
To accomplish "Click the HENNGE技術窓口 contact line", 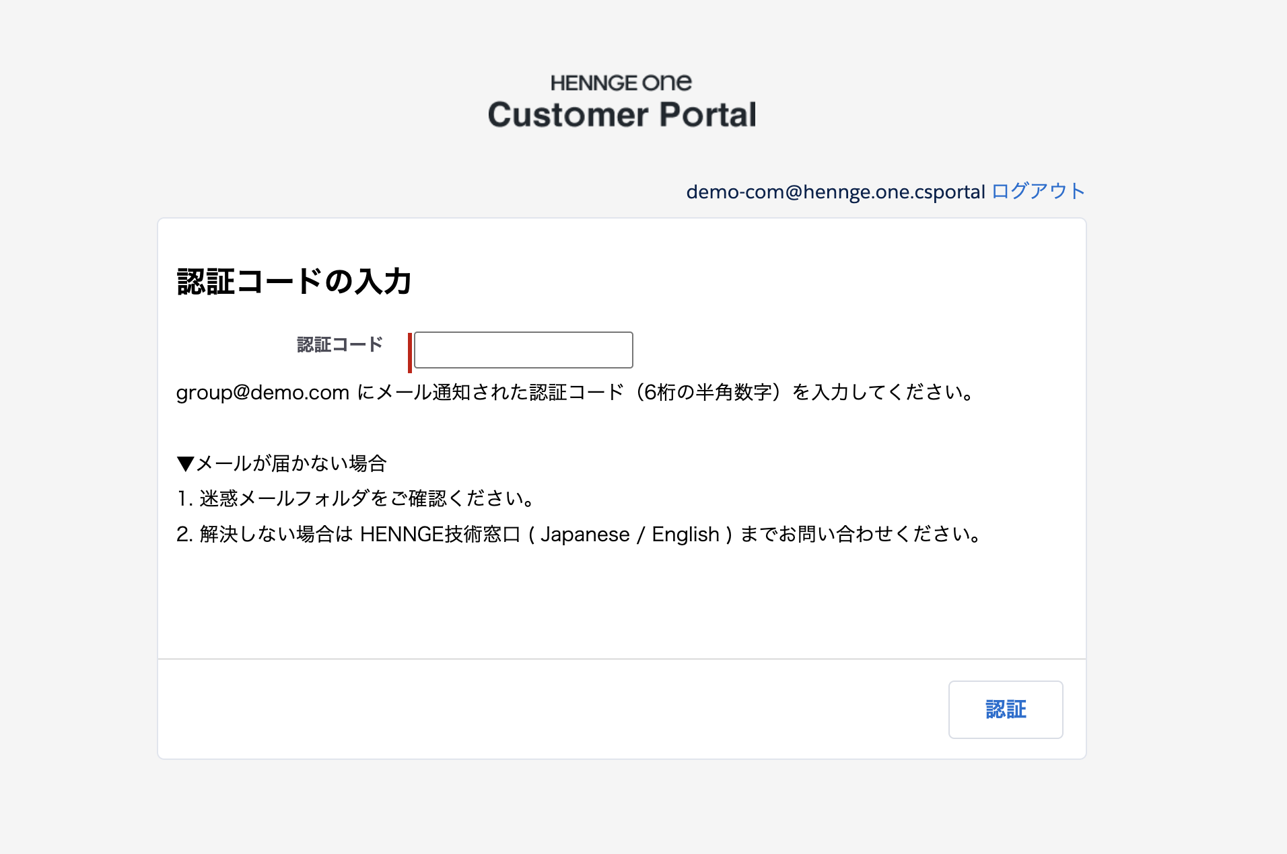I will tap(579, 534).
